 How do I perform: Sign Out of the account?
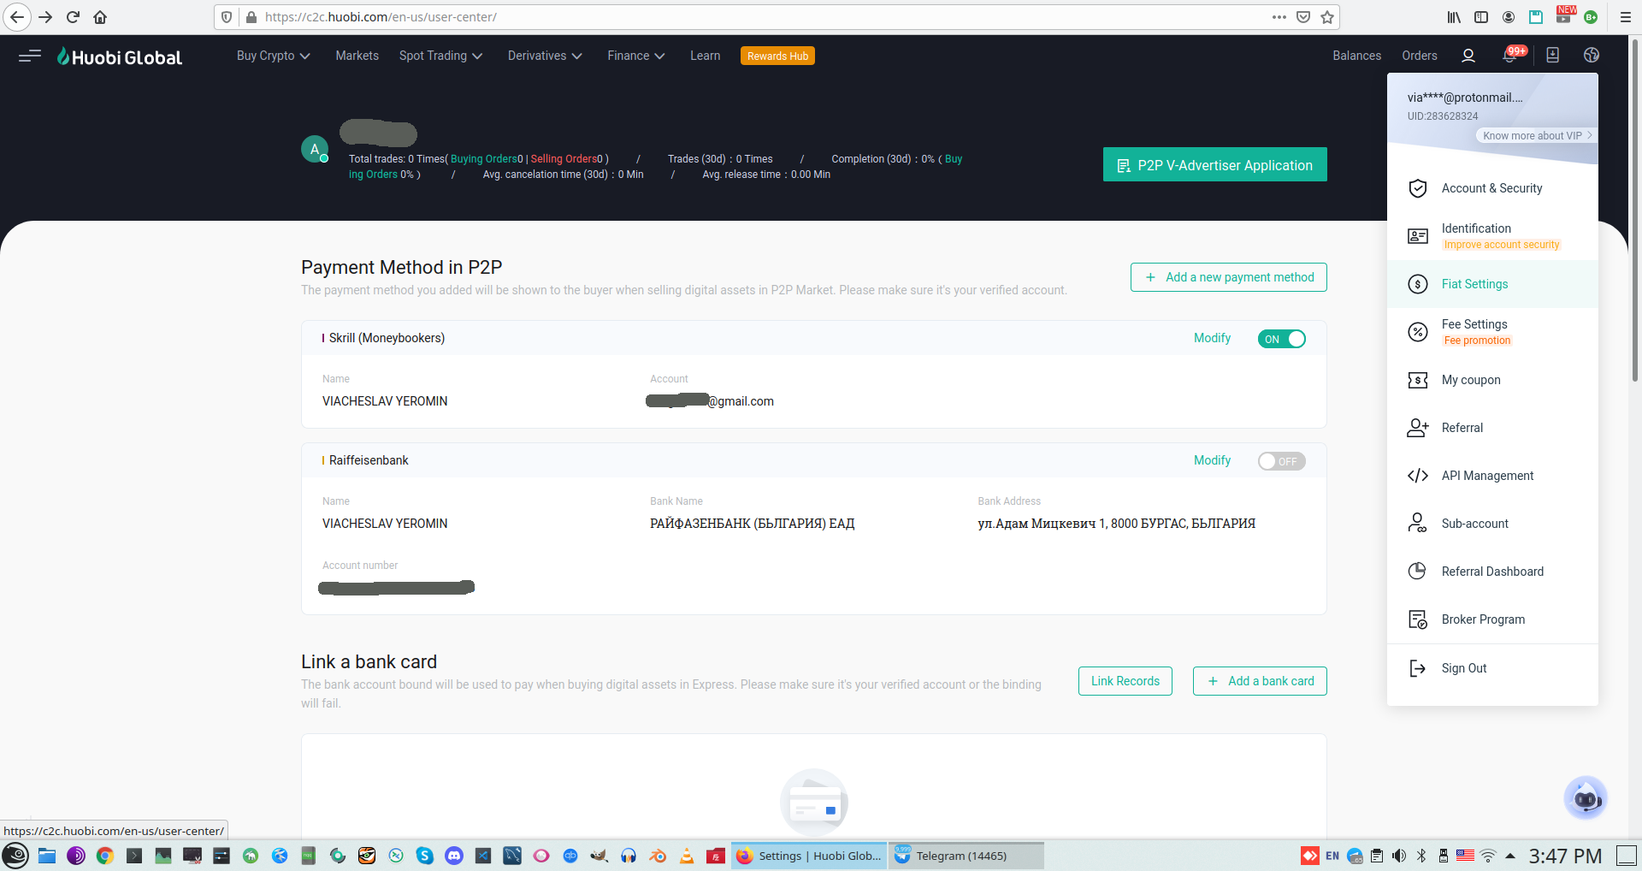tap(1492, 668)
